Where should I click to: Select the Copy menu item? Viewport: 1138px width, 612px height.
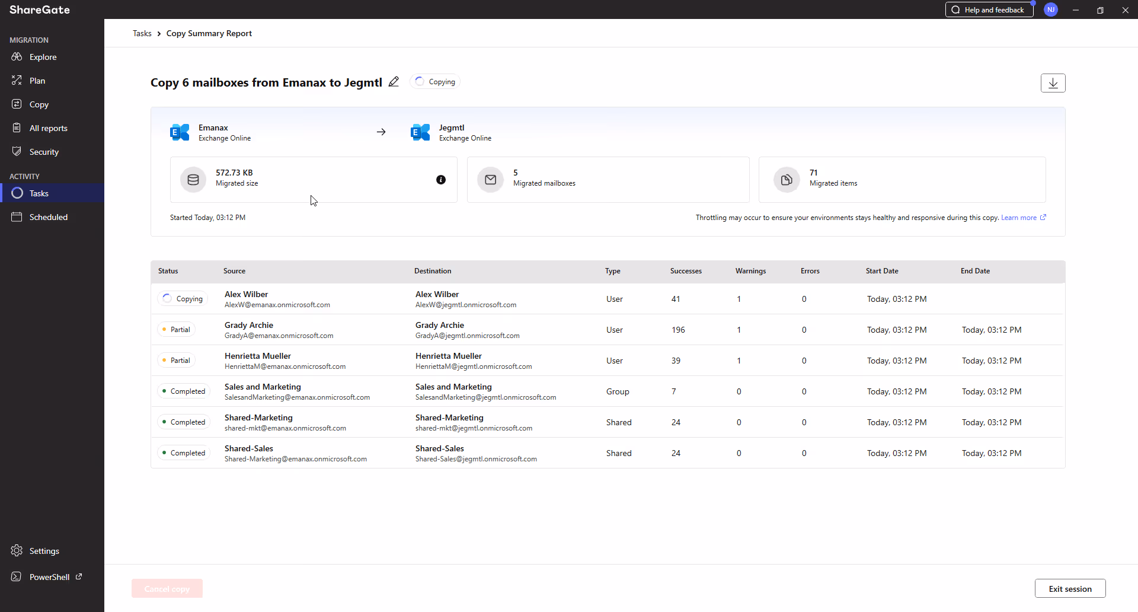tap(39, 104)
